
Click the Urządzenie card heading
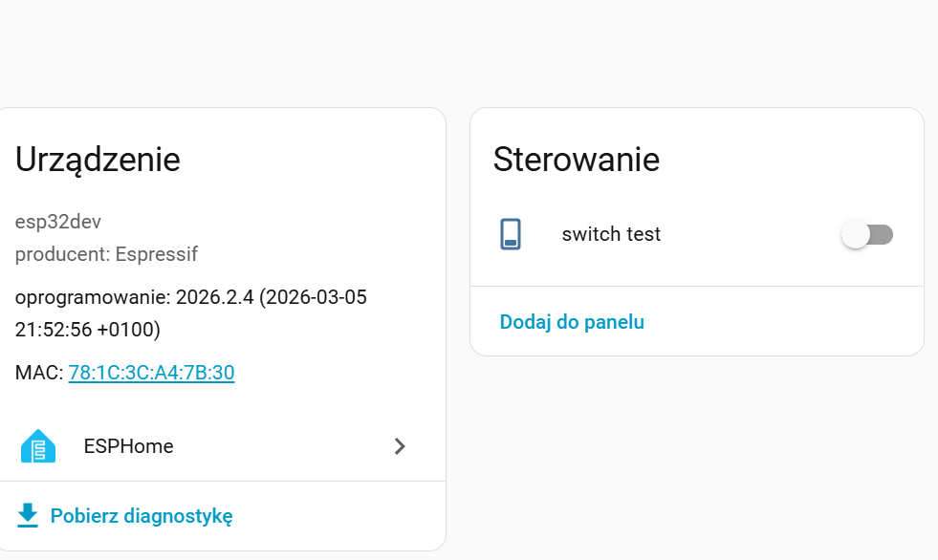[x=98, y=160]
